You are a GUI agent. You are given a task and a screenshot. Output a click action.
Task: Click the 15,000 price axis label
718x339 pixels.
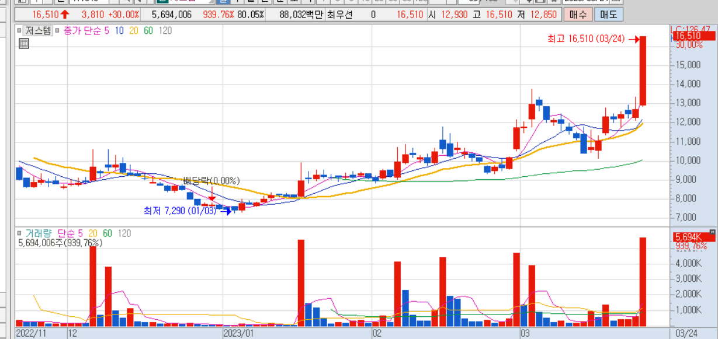pos(688,65)
